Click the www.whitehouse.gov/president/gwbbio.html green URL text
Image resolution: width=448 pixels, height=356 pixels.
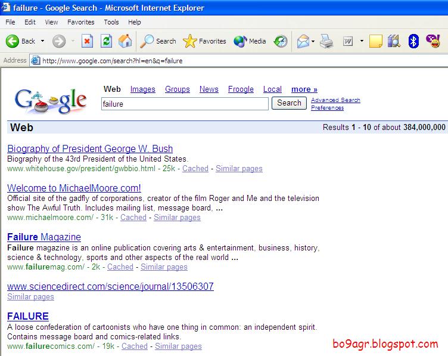(x=82, y=168)
